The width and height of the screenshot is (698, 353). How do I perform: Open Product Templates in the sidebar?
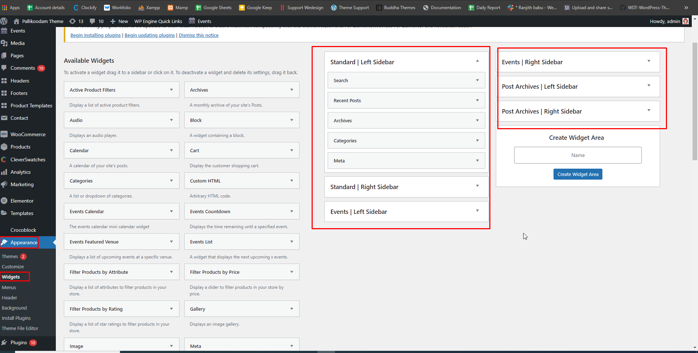[31, 105]
